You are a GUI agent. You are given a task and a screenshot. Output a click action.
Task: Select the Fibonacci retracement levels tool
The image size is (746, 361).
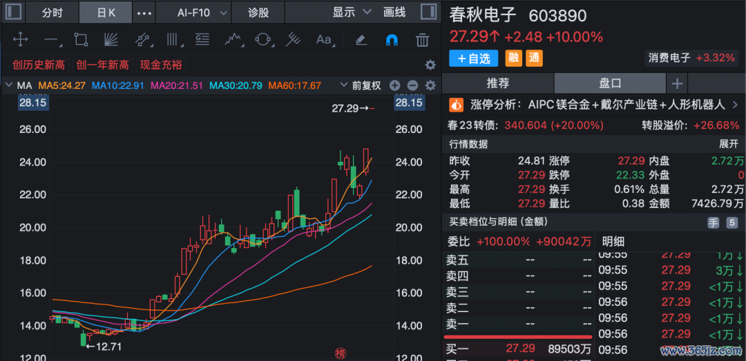pos(202,40)
